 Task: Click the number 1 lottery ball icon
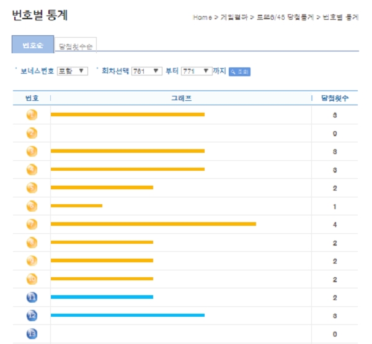point(32,115)
